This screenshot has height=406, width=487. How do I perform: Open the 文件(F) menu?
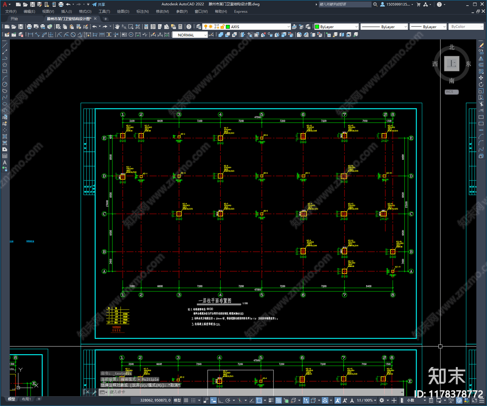[x=11, y=12]
